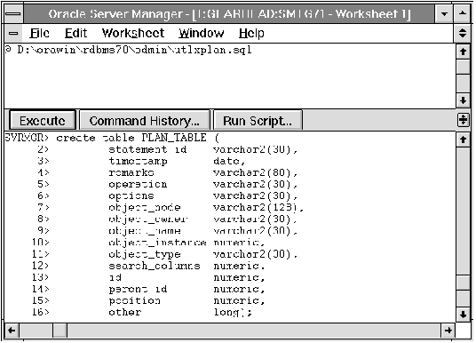This screenshot has width=476, height=343.
Task: Click the Execute button
Action: (x=43, y=121)
